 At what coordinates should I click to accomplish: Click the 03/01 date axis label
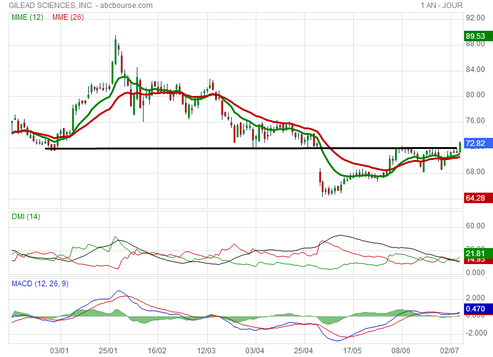coord(59,350)
